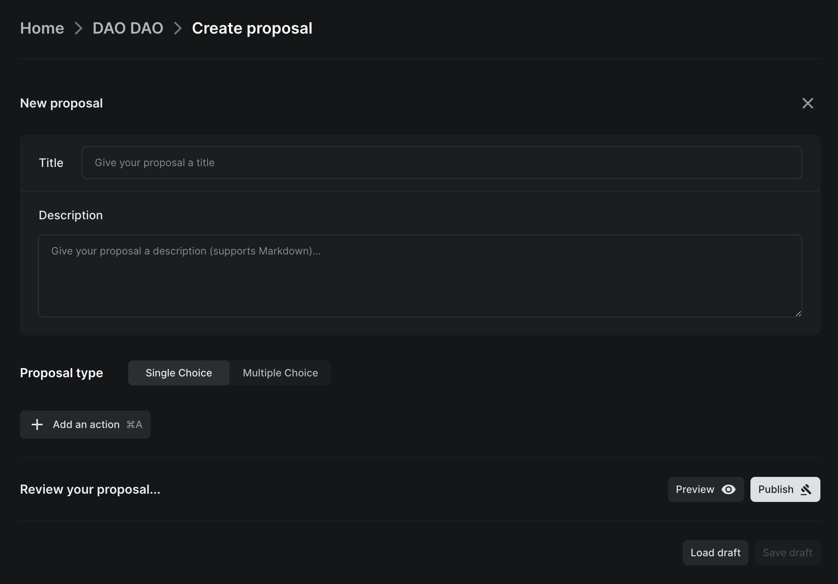Screen dimensions: 838x584
Task: Select Single Choice proposal type
Action: (x=179, y=373)
